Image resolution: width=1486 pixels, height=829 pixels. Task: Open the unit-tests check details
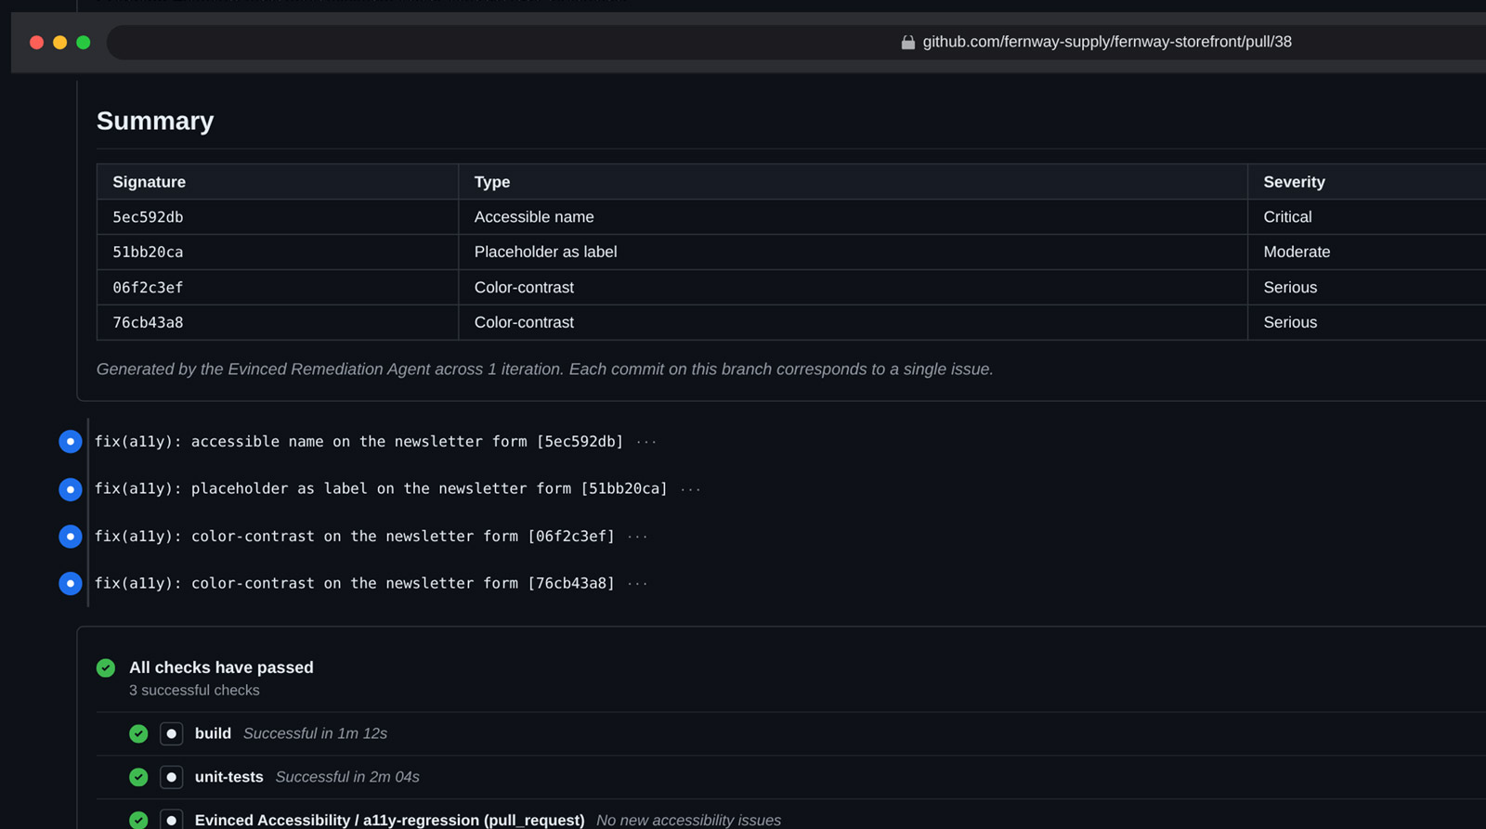pos(229,777)
